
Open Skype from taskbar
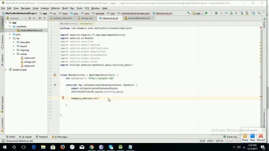(111, 147)
